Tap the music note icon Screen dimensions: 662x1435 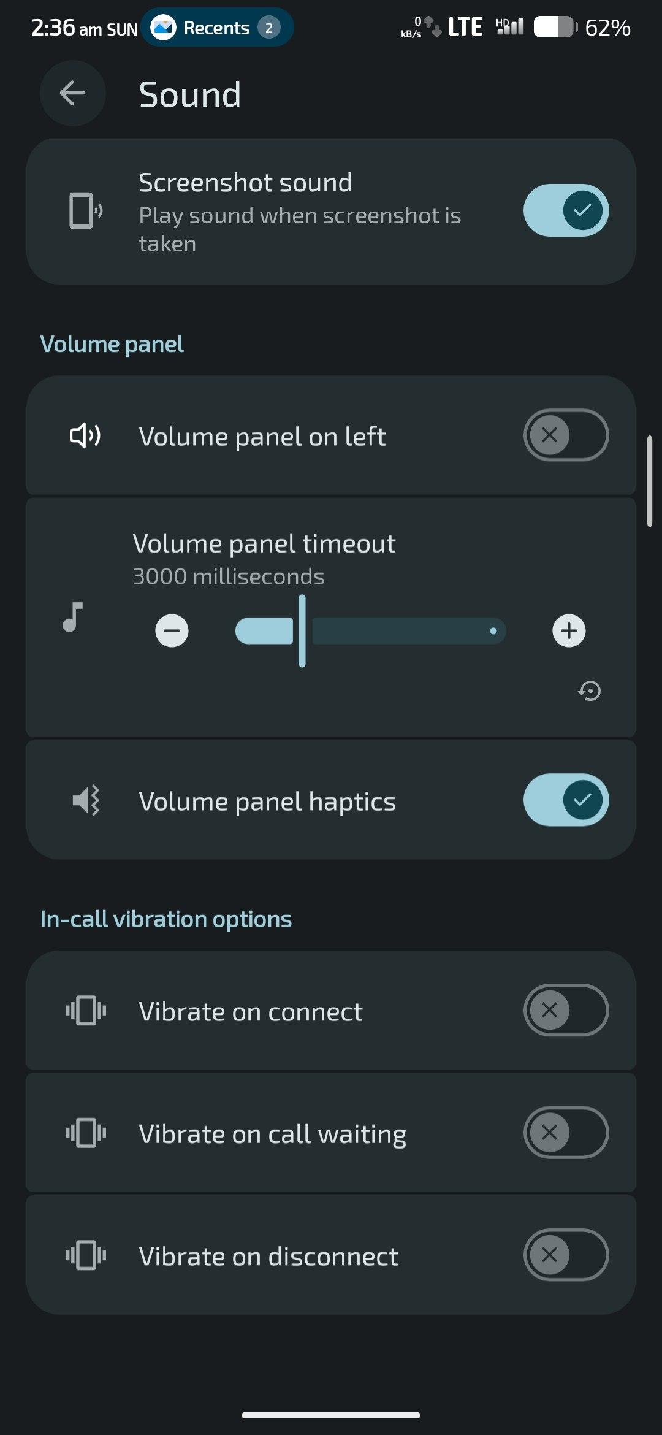pos(73,617)
